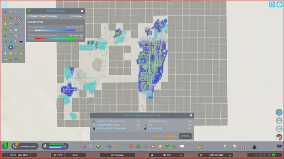Open the photo mode camera icon

279,146
